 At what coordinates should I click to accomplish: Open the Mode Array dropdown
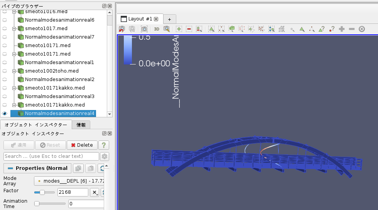click(69, 181)
